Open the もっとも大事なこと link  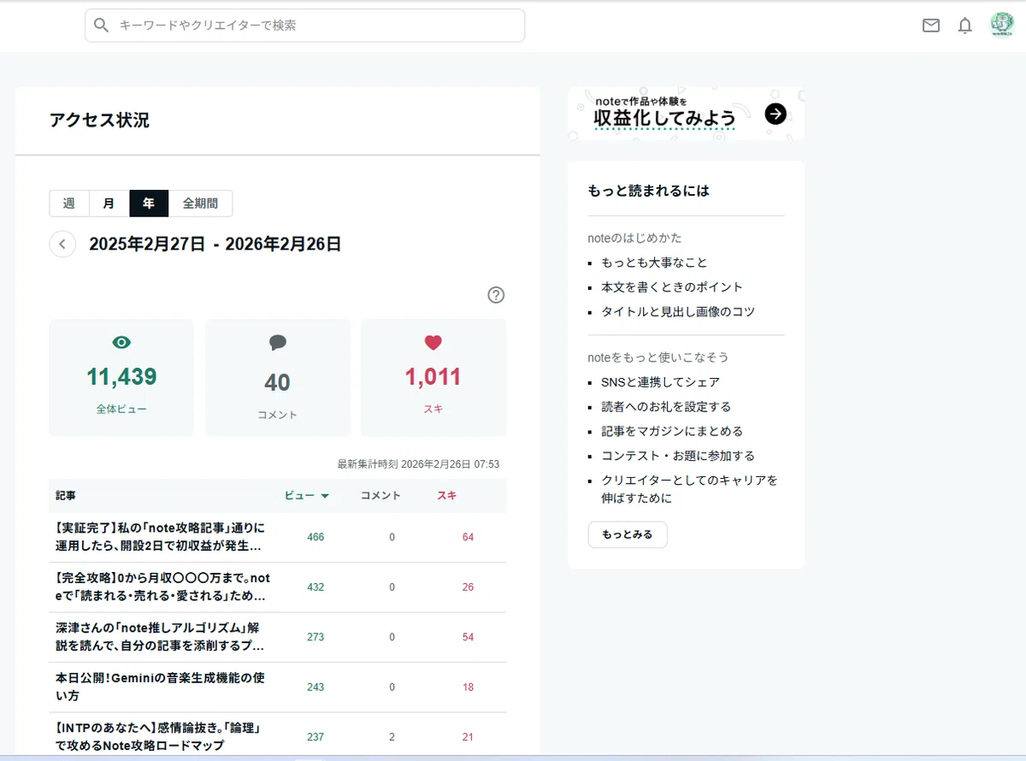[x=654, y=263]
